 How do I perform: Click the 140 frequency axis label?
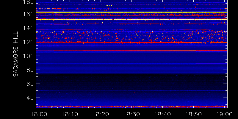[x=28, y=28]
